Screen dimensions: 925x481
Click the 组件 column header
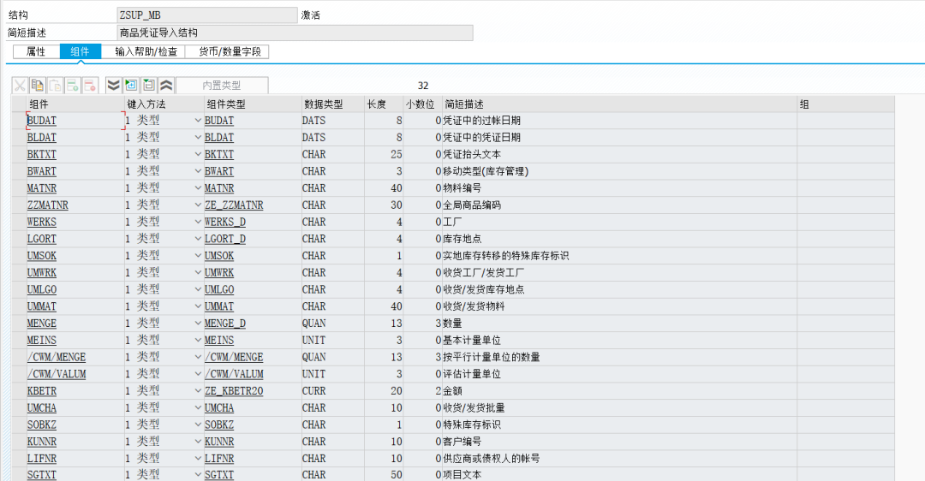tap(75, 104)
